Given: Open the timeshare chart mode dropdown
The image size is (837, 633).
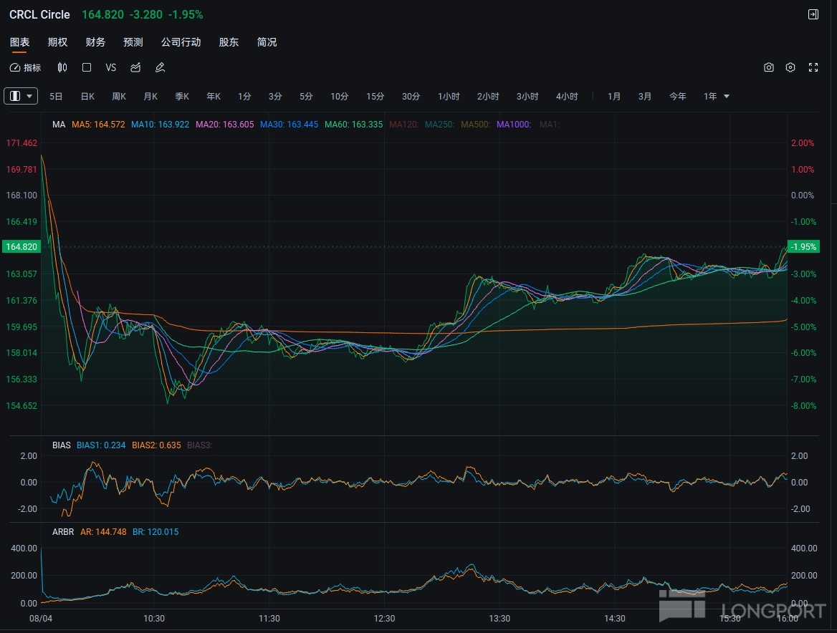Looking at the screenshot, I should click(x=21, y=96).
